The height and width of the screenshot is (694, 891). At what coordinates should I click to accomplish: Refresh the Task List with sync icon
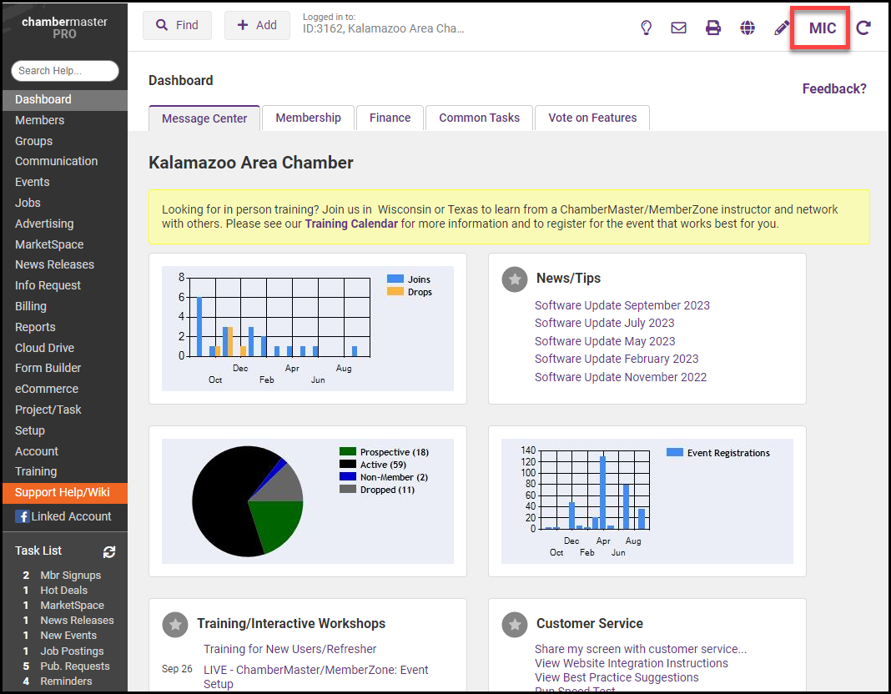point(109,551)
